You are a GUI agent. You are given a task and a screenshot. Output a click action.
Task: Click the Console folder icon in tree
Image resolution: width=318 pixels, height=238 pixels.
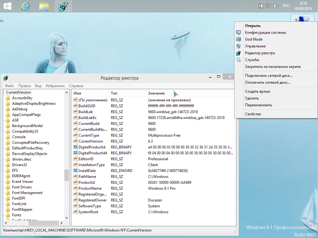8,137
